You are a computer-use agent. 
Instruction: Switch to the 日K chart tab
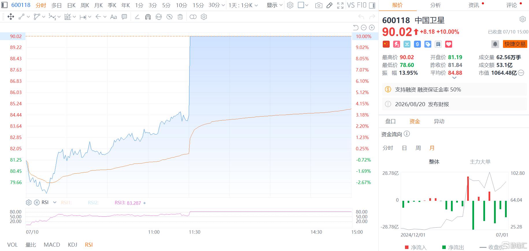pyautogui.click(x=71, y=5)
